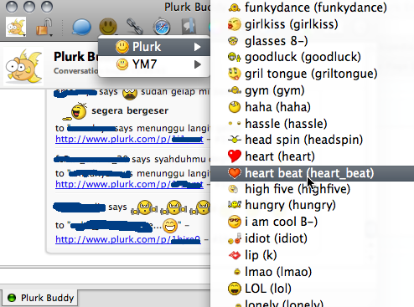
Task: Open the last plurk.com link in the conversation
Action: tap(128, 239)
